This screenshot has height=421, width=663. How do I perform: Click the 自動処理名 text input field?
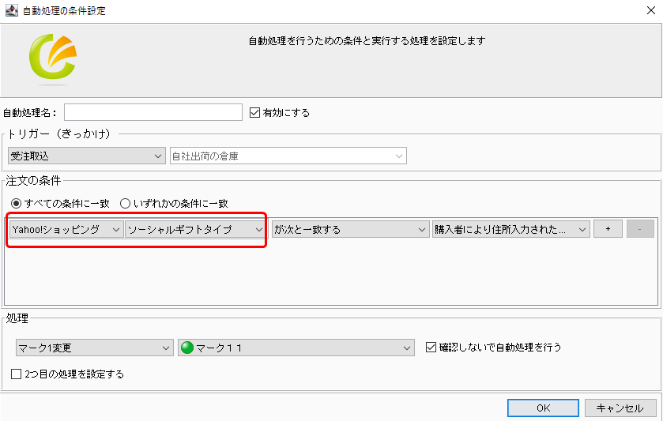click(x=153, y=112)
